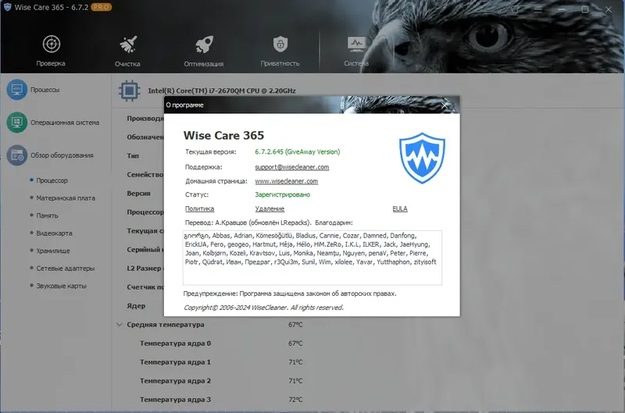Viewport: 625px width, 413px height.
Task: Open the support@wisecleaner.com link
Action: tap(291, 167)
